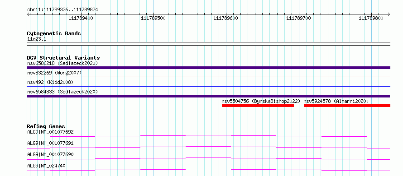The image size is (403, 176).
Task: Open variant nsv5924578 (Almarri2020) label
Action: point(336,101)
